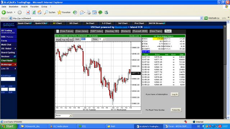Open the Extras menu
Image resolution: width=230 pixels, height=129 pixels.
click(x=44, y=7)
